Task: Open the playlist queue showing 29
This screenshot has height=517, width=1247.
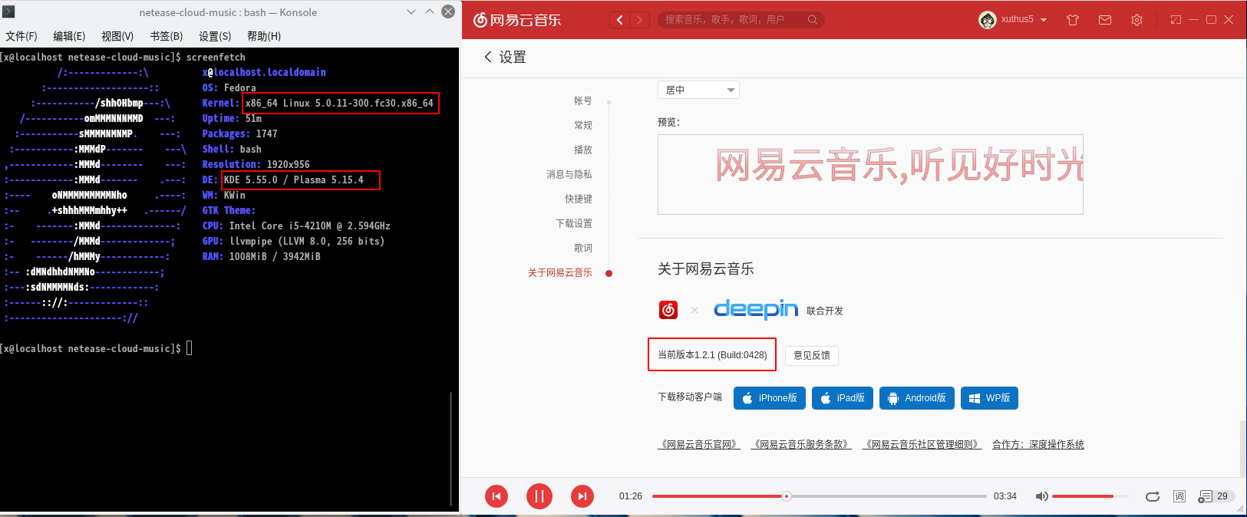Action: pos(1216,496)
